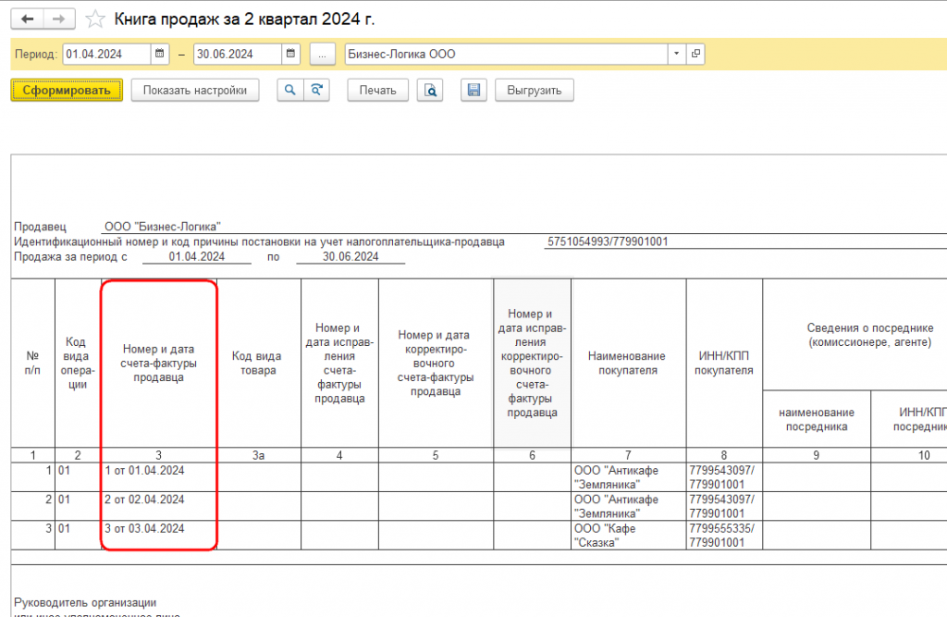Click column header 'Код вида товара'
The image size is (947, 617).
259,364
